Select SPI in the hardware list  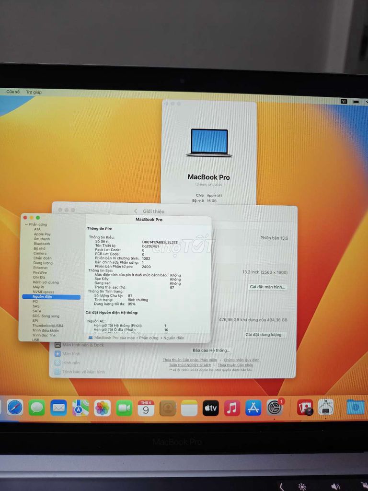coord(35,321)
